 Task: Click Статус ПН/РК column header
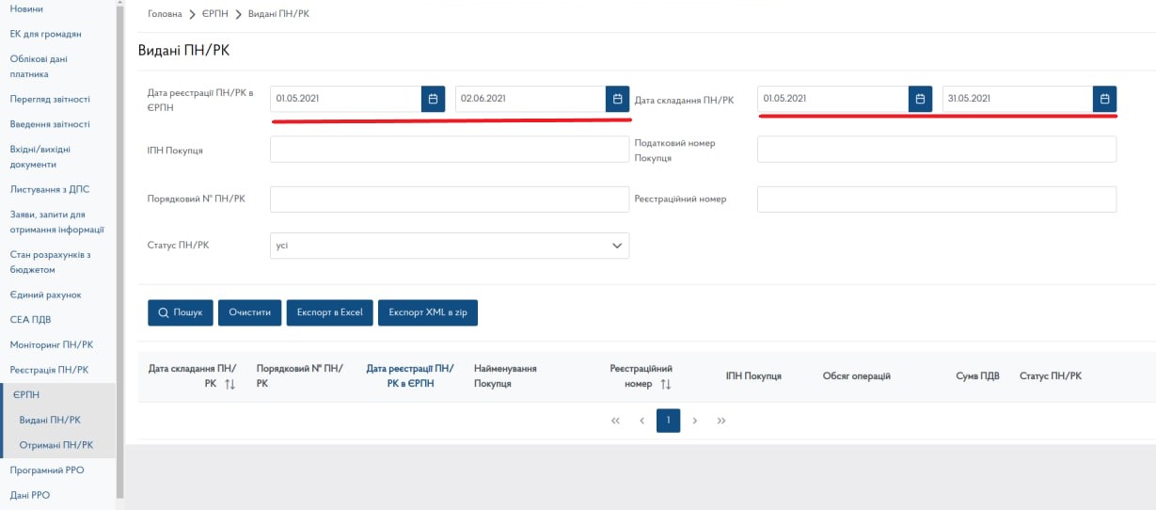(x=1051, y=376)
